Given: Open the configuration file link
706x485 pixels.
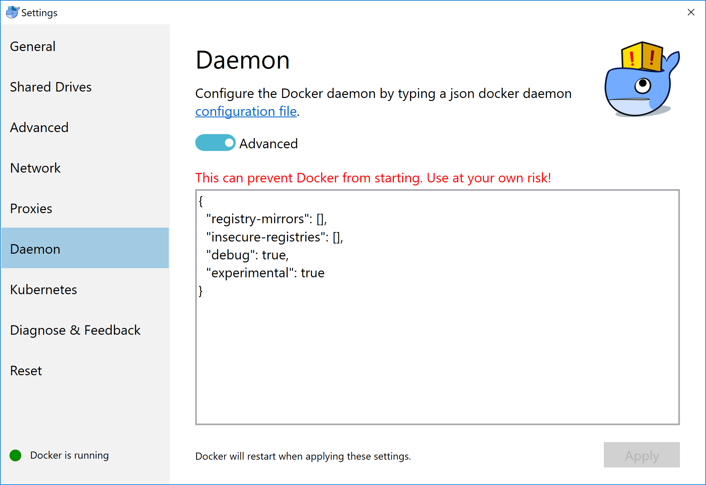Looking at the screenshot, I should point(246,111).
